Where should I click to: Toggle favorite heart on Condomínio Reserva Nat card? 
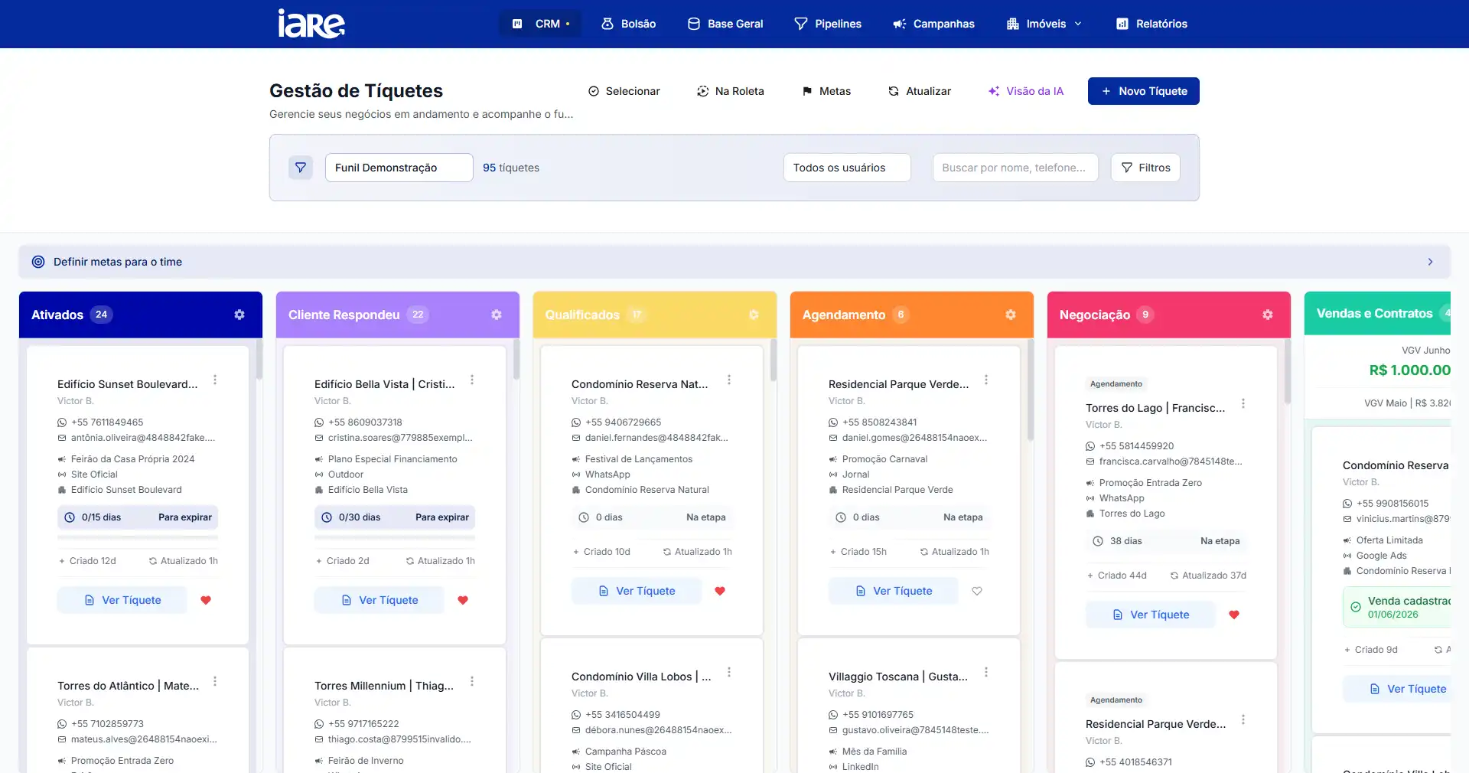click(720, 591)
